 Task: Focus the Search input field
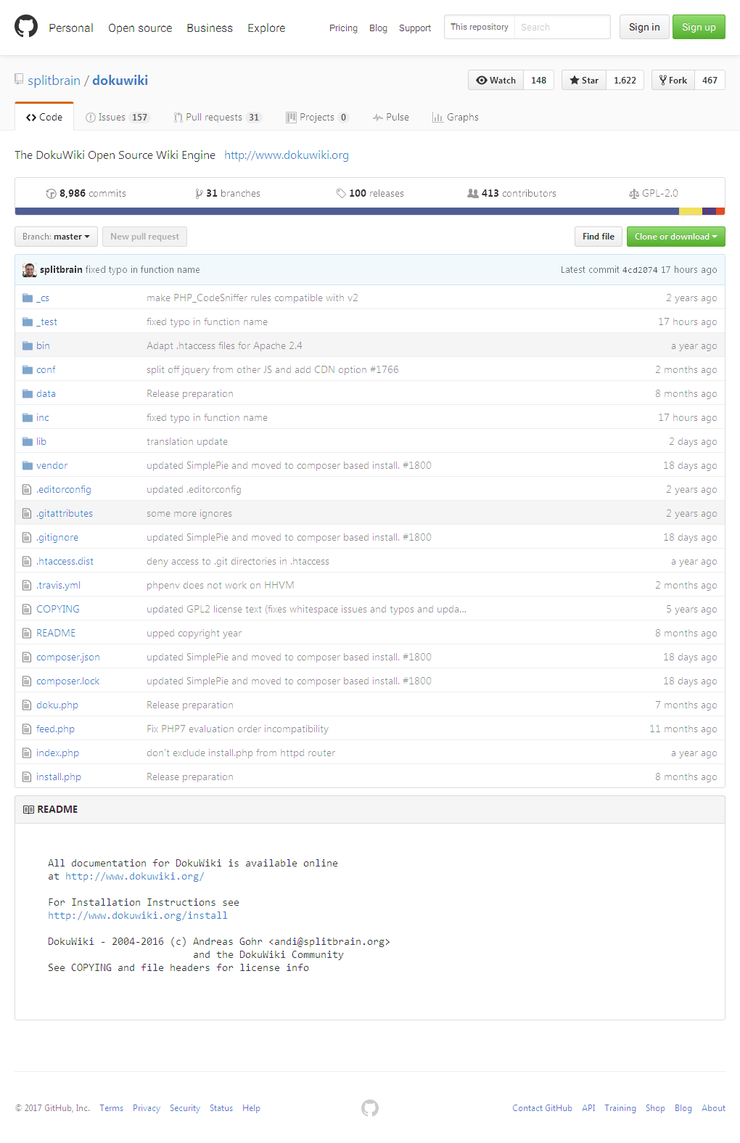[x=562, y=27]
